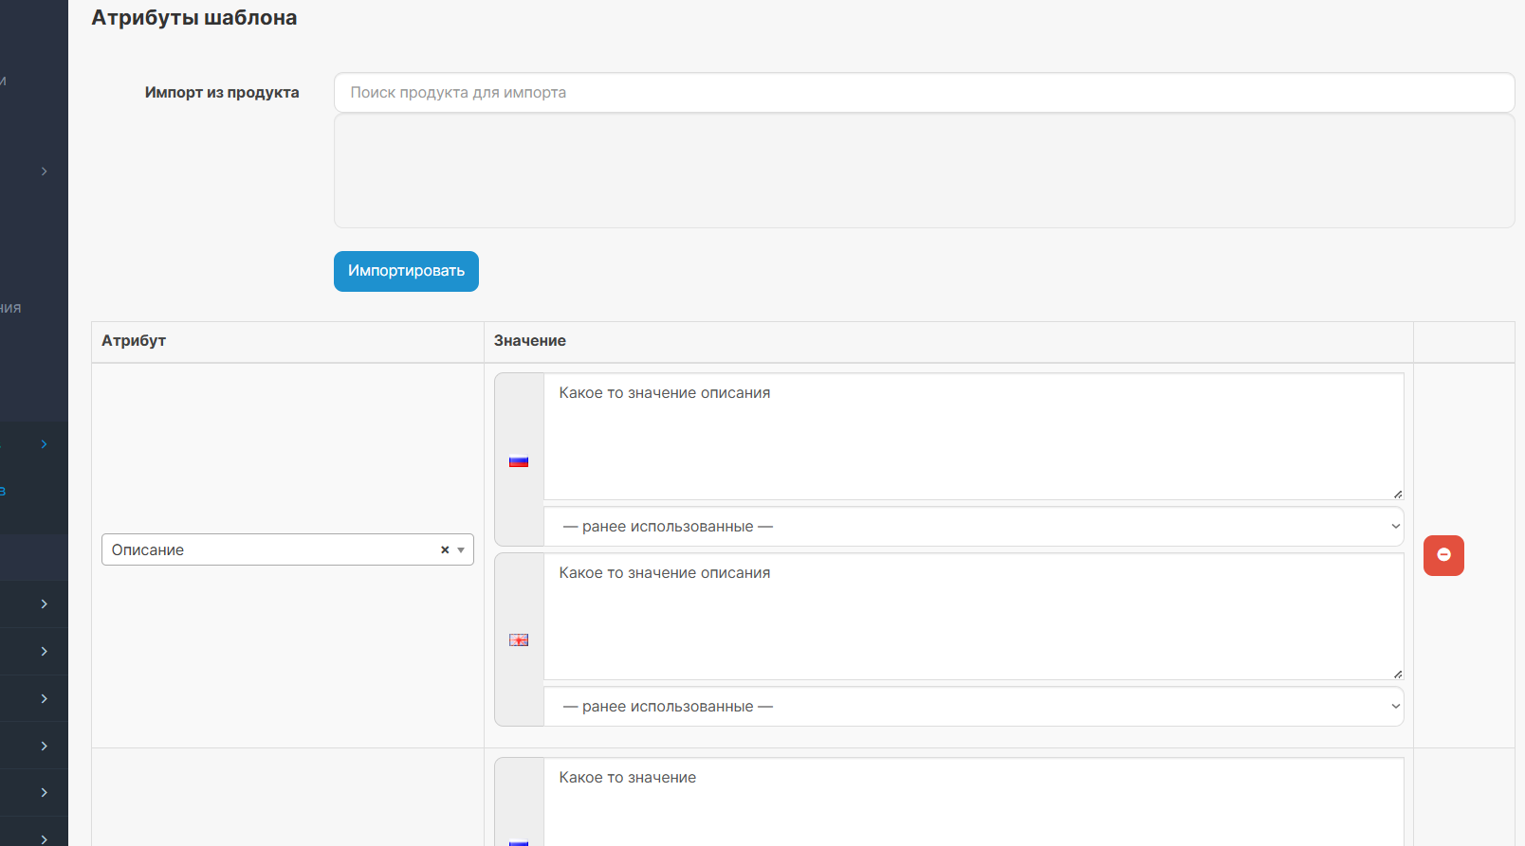Click into the English description textarea

coord(973,617)
